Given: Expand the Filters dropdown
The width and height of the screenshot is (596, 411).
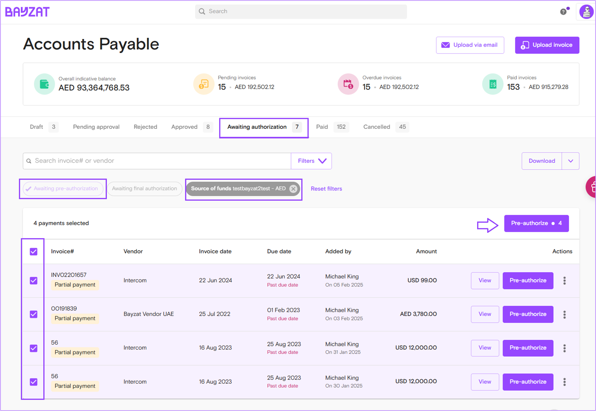Looking at the screenshot, I should (x=311, y=161).
